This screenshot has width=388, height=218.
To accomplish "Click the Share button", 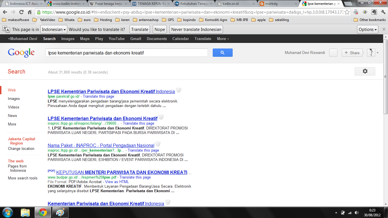I will [352, 53].
